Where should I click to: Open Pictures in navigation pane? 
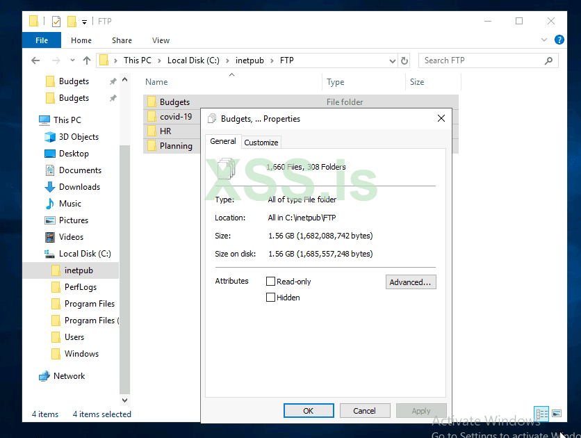click(74, 220)
